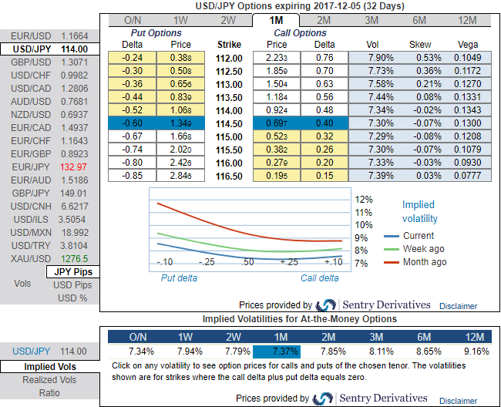The image size is (501, 407).
Task: Open the upper Disclaimer link
Action: click(x=458, y=306)
